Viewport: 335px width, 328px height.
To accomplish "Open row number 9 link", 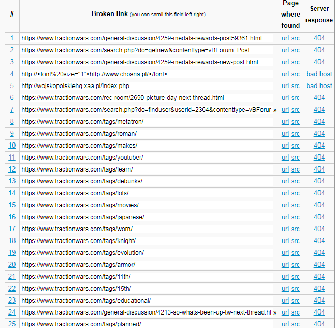I will click(x=12, y=134).
